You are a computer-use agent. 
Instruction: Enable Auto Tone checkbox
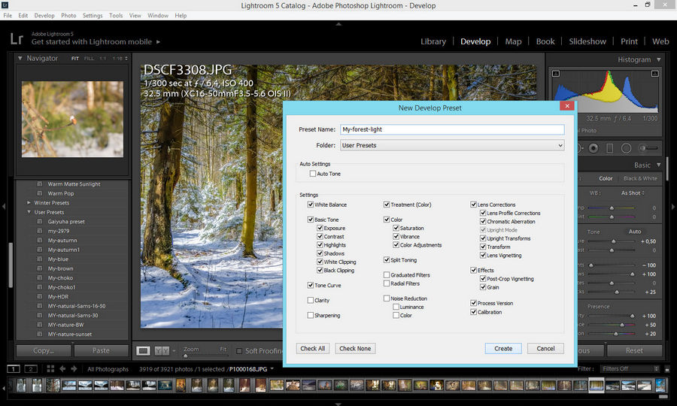point(313,174)
